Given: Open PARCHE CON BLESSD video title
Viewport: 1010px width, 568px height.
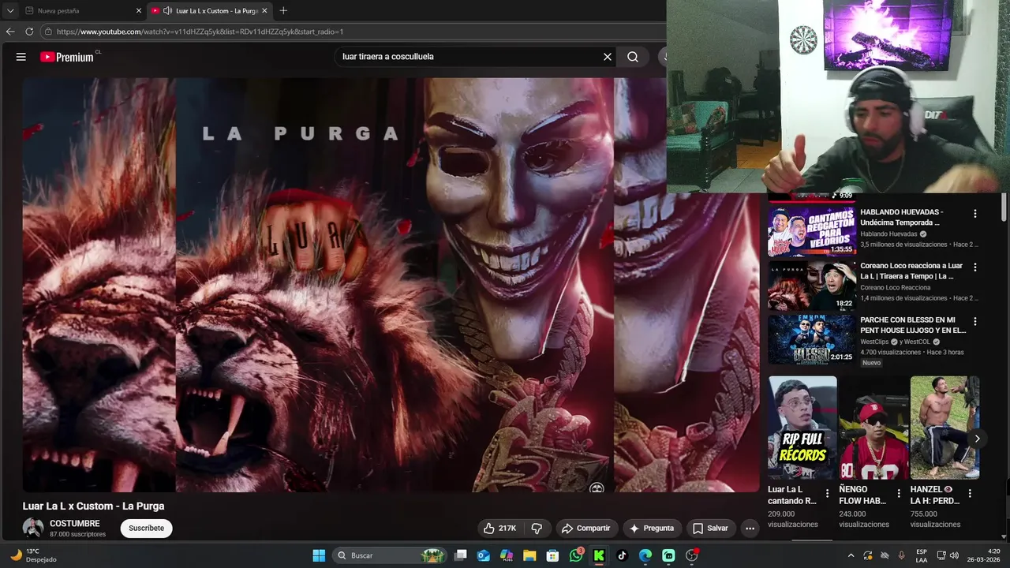Looking at the screenshot, I should point(913,325).
